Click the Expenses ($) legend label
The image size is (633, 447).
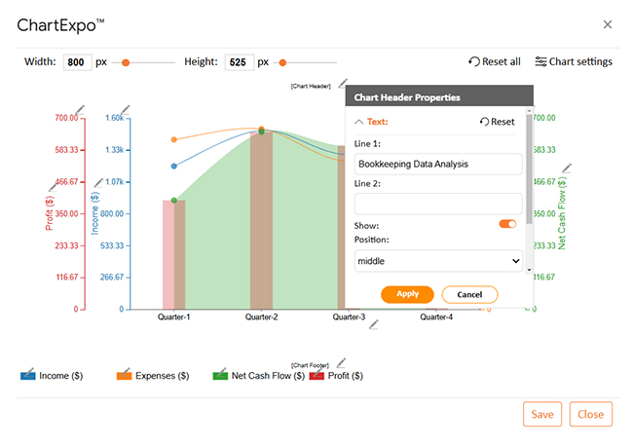click(163, 376)
